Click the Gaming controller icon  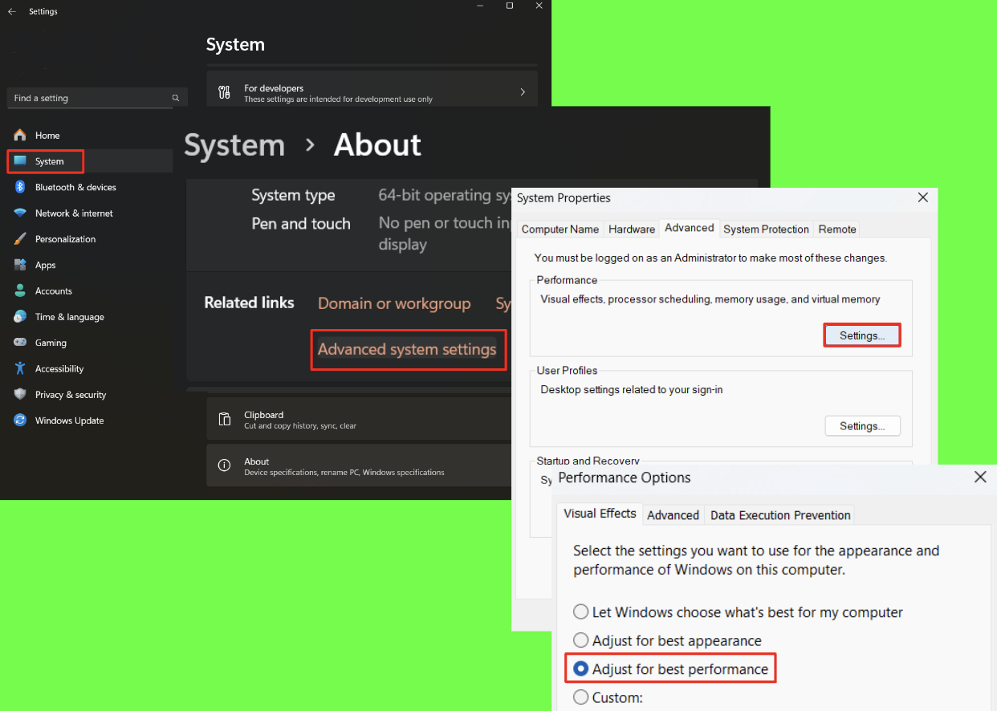[x=20, y=343]
